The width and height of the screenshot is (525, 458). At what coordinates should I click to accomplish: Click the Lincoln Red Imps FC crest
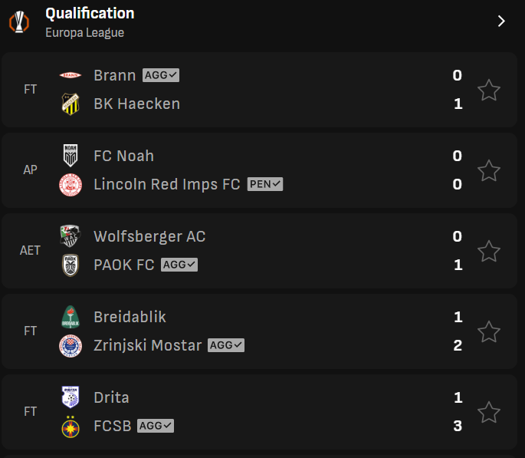coord(71,185)
